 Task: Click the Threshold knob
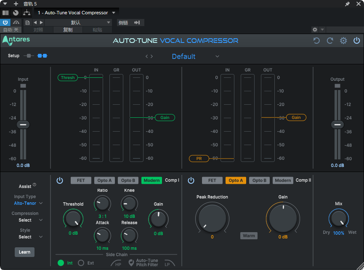(73, 219)
